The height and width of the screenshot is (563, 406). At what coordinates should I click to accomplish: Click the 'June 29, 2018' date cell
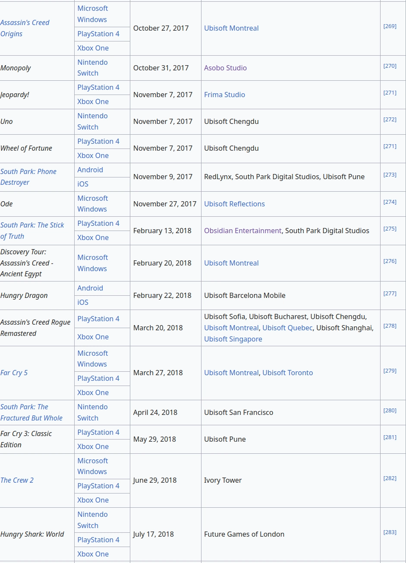[165, 480]
